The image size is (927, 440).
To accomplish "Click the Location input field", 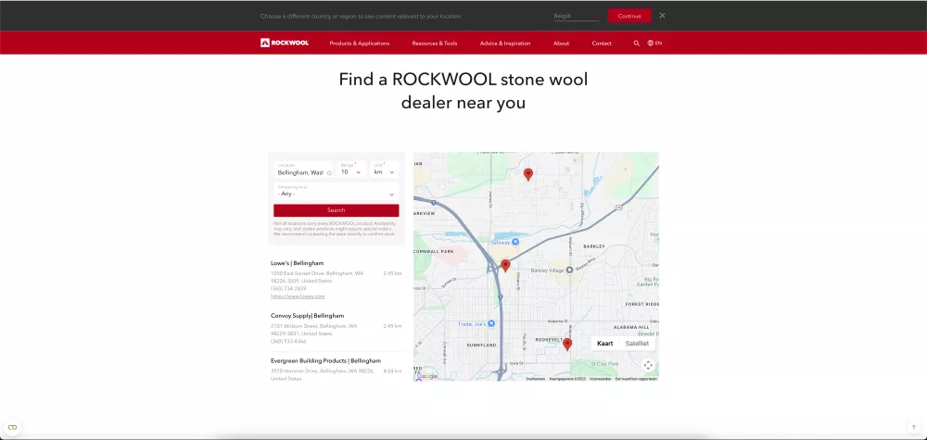I will [303, 170].
